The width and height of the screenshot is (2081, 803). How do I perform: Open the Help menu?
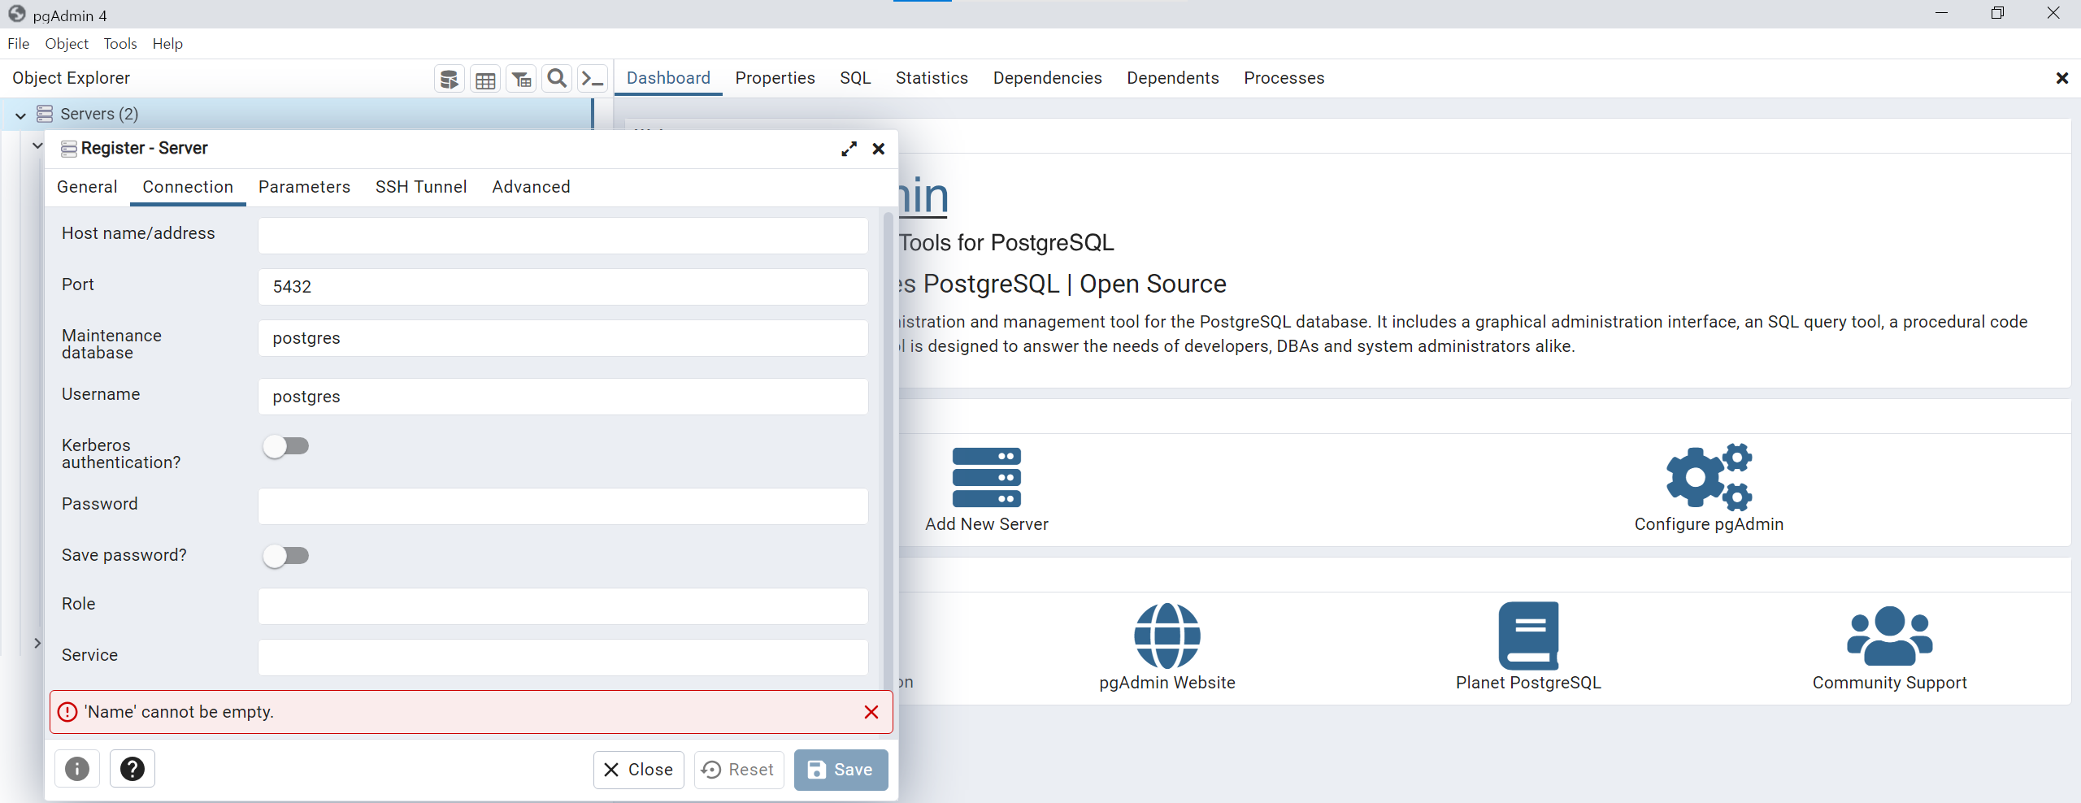tap(167, 44)
